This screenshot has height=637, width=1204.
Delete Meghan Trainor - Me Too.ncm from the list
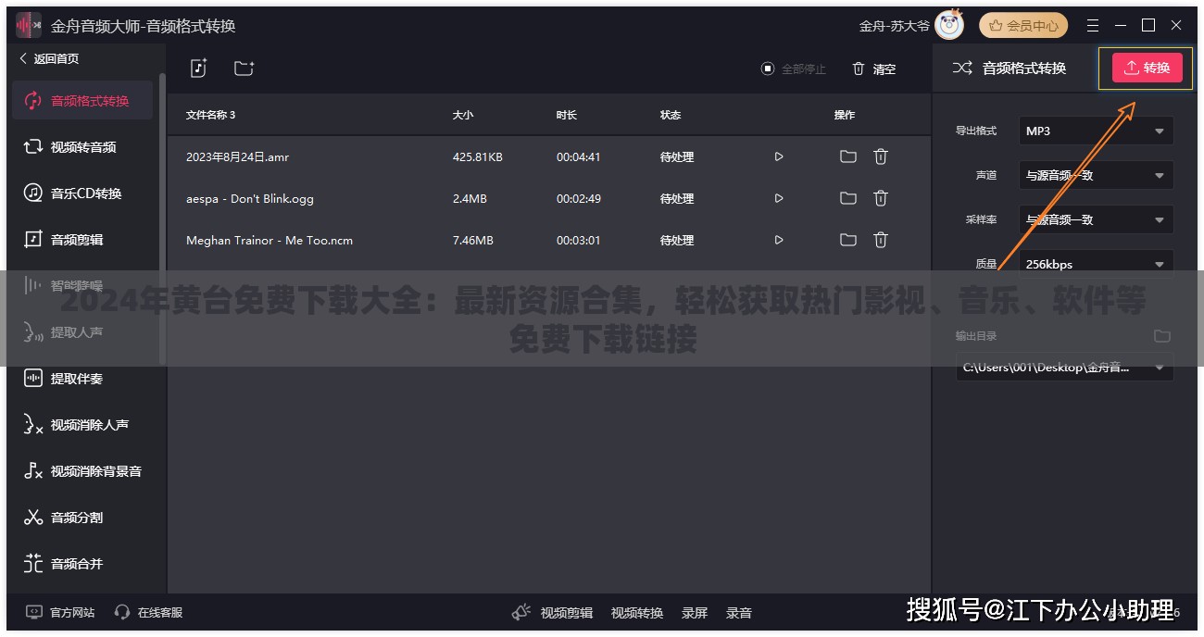[881, 240]
